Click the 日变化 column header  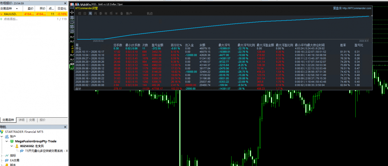pyautogui.click(x=62, y=9)
